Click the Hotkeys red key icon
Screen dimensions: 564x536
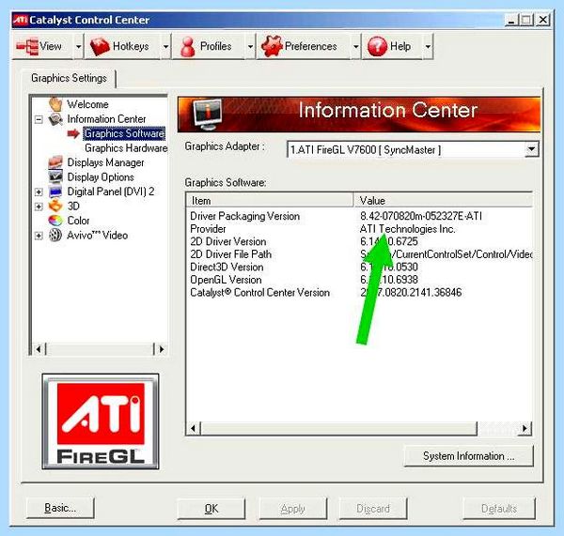[100, 47]
